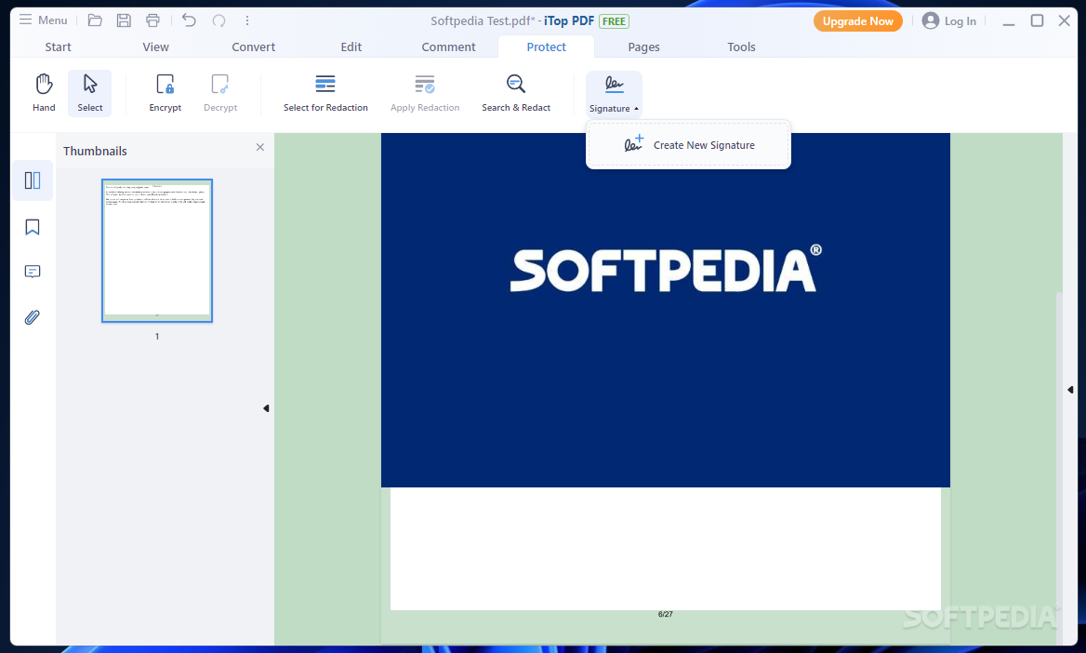Click the Encrypt document tool
The width and height of the screenshot is (1086, 653).
click(165, 93)
